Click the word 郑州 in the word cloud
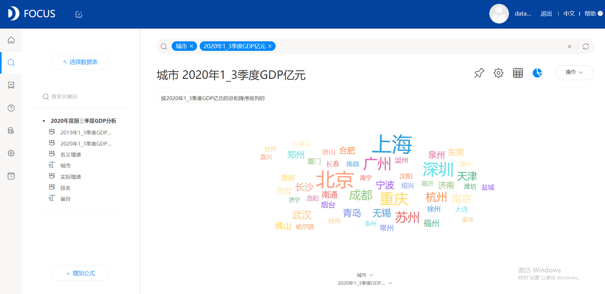Screen dimensions: 605x294 tap(296, 155)
